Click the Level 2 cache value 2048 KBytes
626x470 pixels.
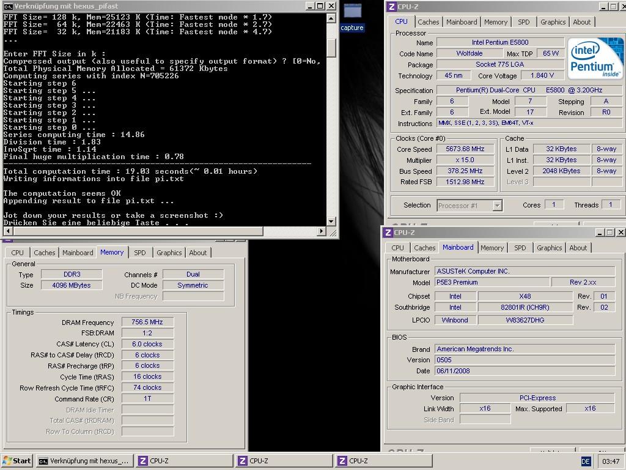click(x=561, y=171)
